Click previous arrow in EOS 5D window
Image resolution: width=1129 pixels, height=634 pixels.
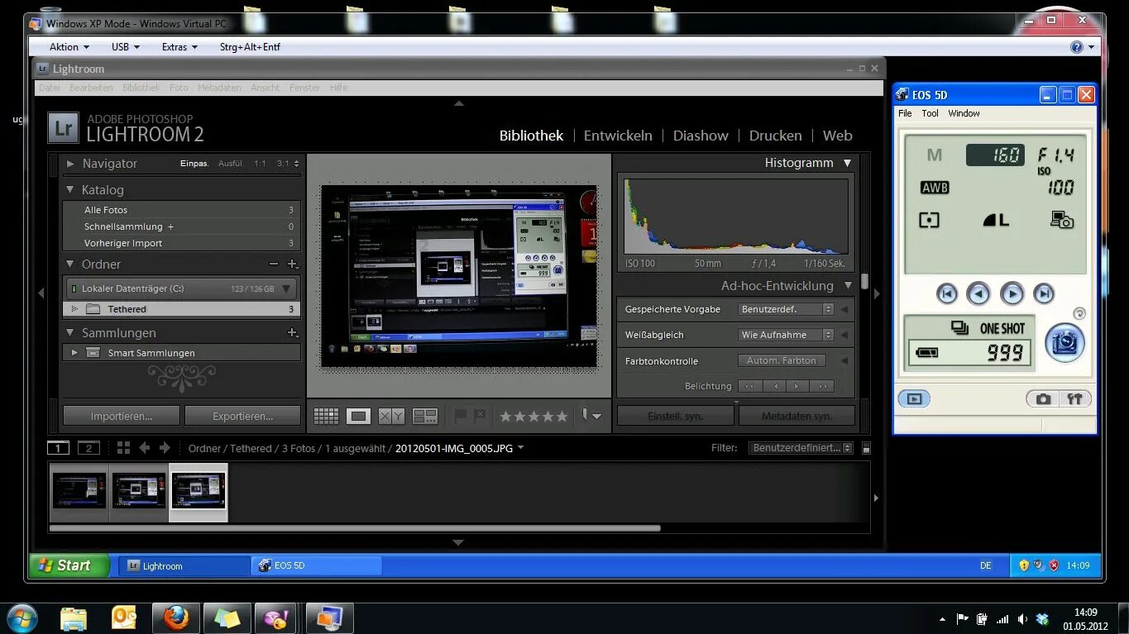[979, 293]
